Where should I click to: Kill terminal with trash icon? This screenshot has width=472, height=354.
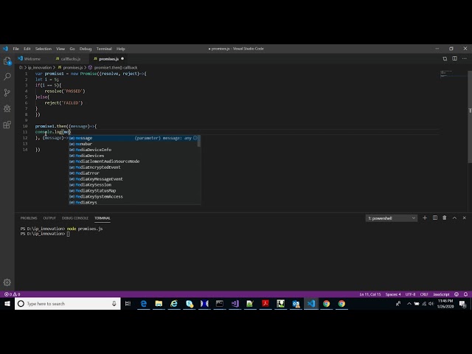click(445, 218)
